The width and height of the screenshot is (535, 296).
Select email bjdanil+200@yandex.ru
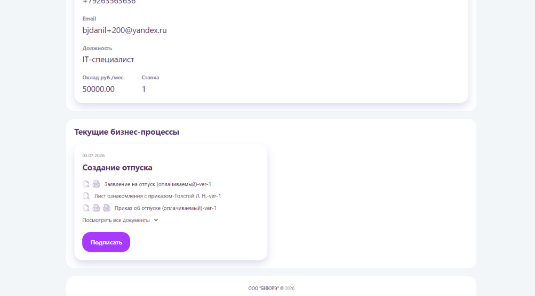pos(124,30)
